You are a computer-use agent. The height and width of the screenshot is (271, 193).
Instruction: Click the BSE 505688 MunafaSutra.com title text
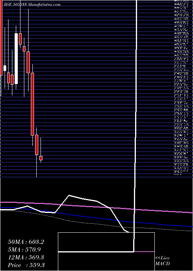[32, 5]
